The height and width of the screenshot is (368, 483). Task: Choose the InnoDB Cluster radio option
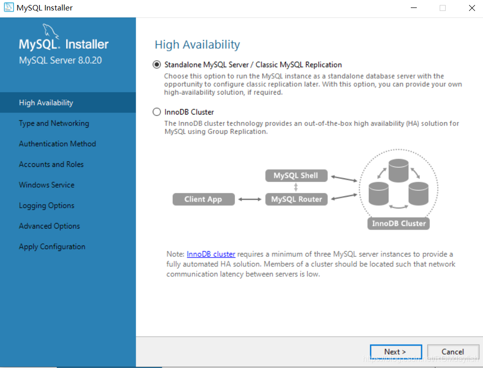(157, 112)
